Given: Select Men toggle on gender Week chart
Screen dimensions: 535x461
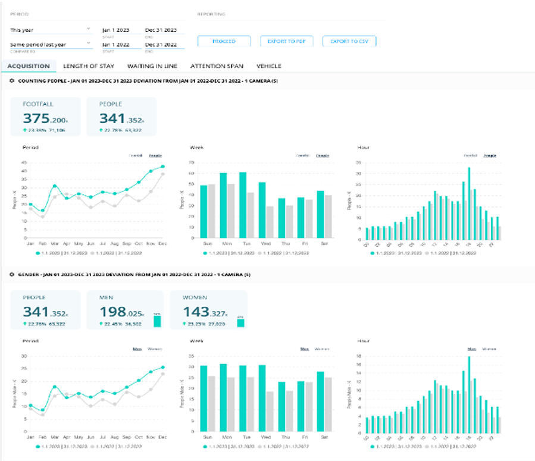Looking at the screenshot, I should point(305,349).
